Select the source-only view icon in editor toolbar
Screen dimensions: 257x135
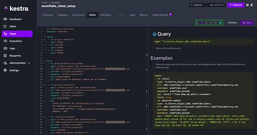click(x=197, y=22)
